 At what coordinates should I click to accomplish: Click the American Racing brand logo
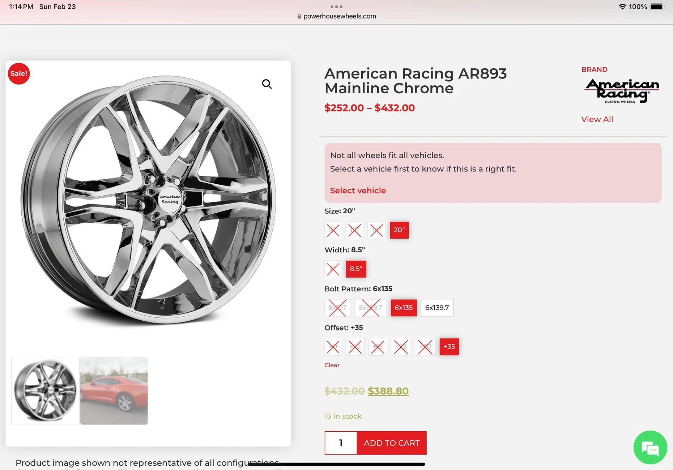[x=621, y=91]
